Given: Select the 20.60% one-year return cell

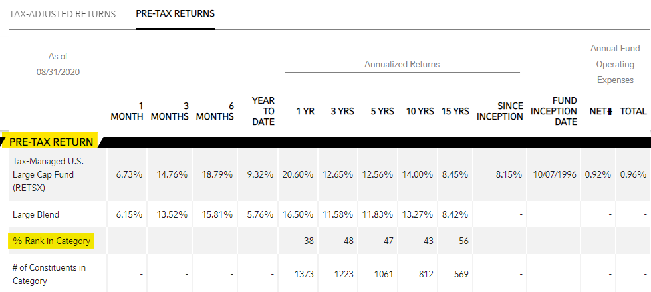Looking at the screenshot, I should pyautogui.click(x=297, y=175).
